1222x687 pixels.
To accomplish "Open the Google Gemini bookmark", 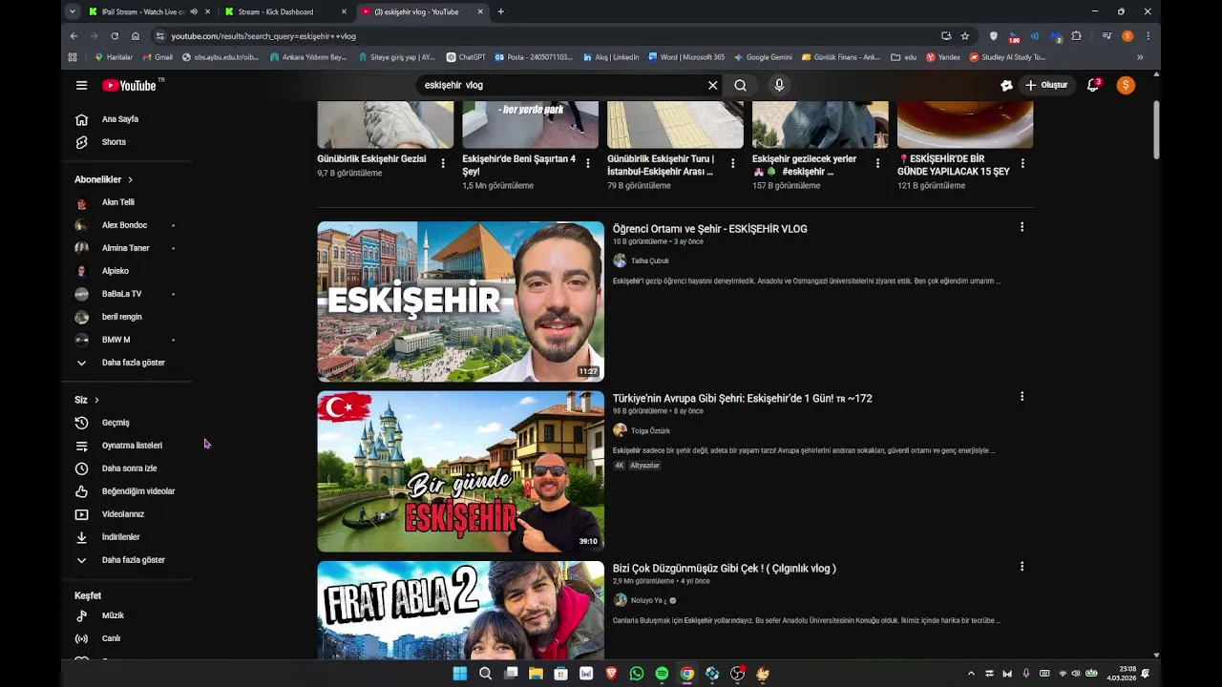I will [763, 57].
